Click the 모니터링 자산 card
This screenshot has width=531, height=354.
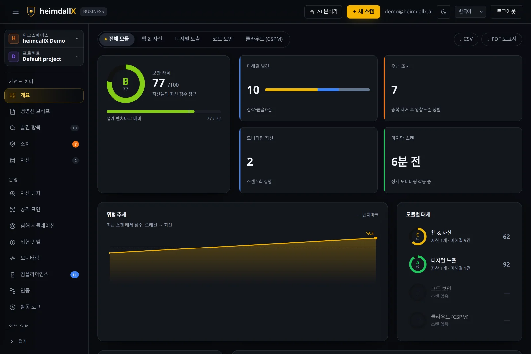308,160
